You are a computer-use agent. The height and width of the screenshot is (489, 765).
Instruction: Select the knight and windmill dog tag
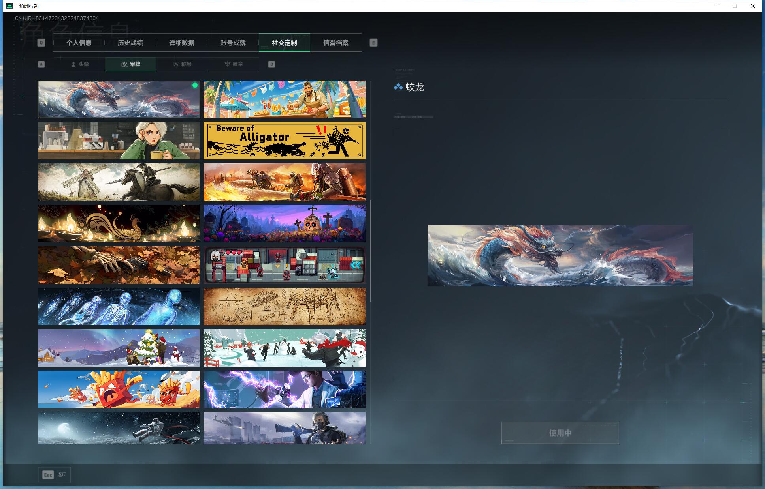click(x=119, y=182)
